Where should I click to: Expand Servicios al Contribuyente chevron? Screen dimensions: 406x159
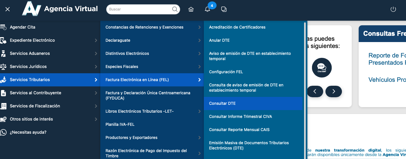pyautogui.click(x=96, y=93)
